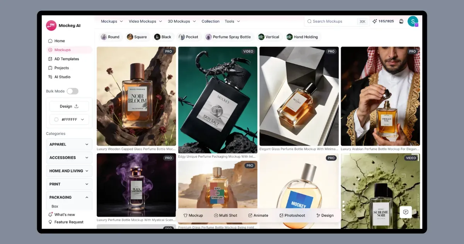Select Design in the bottom toolbar
464x244 pixels.
point(325,215)
